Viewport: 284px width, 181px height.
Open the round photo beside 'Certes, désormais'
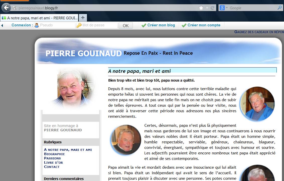click(x=126, y=140)
